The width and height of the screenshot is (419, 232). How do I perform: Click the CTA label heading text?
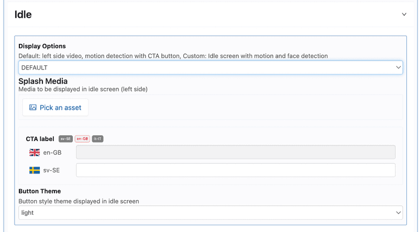40,139
